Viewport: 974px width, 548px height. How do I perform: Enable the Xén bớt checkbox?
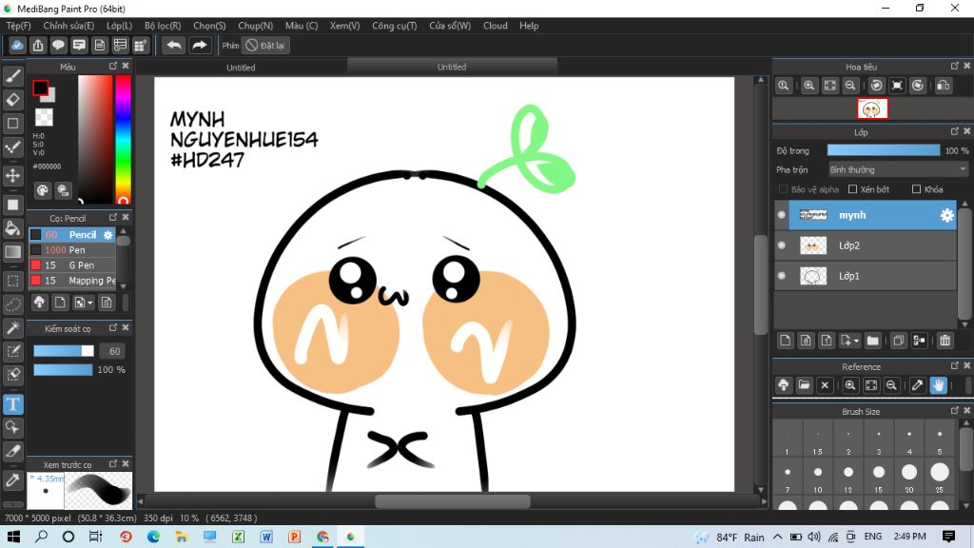[x=853, y=189]
